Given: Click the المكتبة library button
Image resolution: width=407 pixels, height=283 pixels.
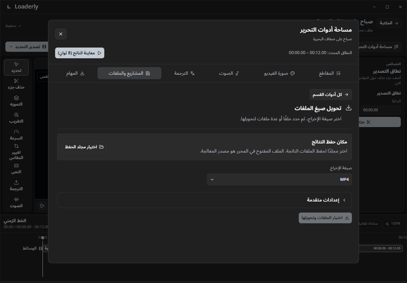Looking at the screenshot, I should pos(389,23).
